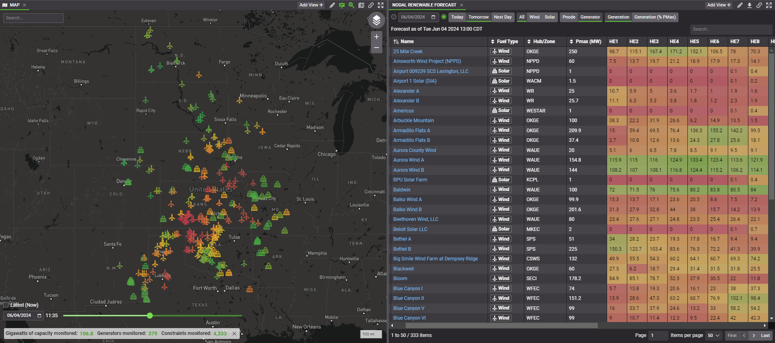Viewport: 775px width, 343px height.
Task: Click the map zoom in plus button
Action: tap(376, 37)
